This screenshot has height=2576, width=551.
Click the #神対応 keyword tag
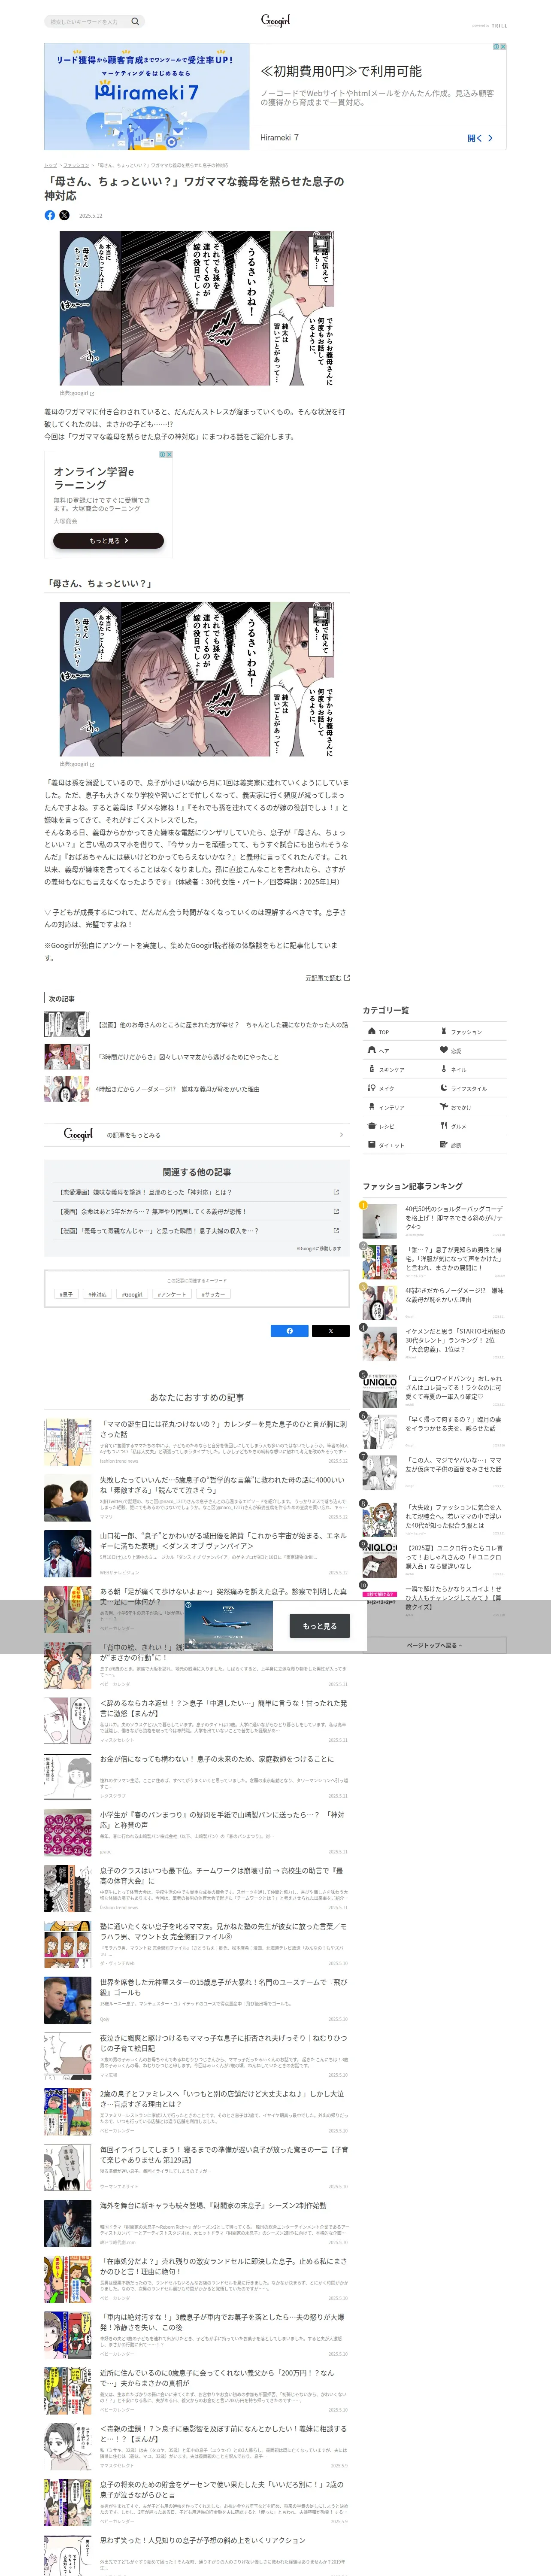tap(97, 1294)
